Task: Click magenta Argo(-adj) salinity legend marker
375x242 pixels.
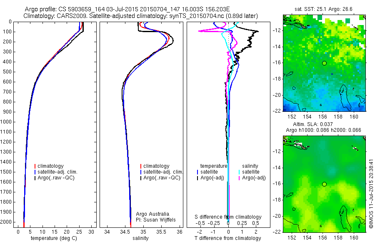Action: pyautogui.click(x=239, y=178)
